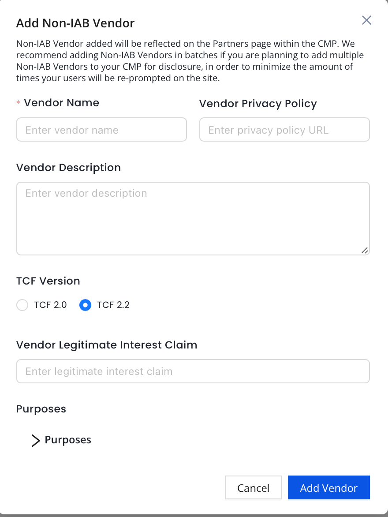Click the red required asterisk marker
The width and height of the screenshot is (388, 517).
[x=19, y=103]
